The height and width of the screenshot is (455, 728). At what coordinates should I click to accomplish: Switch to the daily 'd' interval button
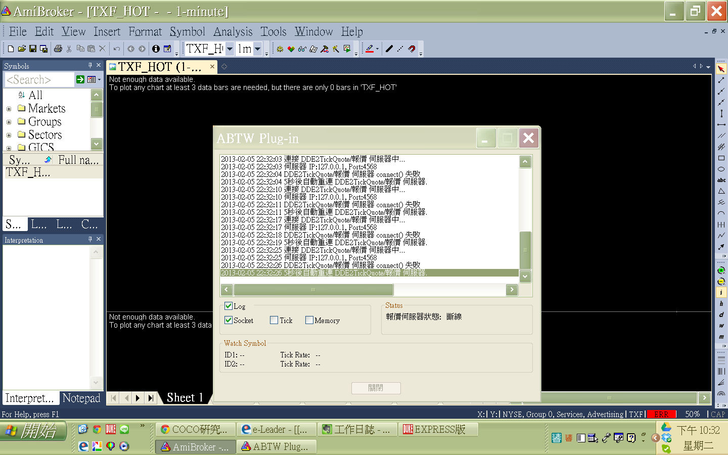721,315
